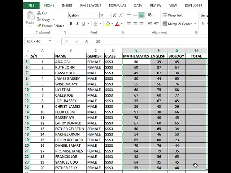Open the FILE tab
Screen dimensions: 231x173
click(x=31, y=6)
